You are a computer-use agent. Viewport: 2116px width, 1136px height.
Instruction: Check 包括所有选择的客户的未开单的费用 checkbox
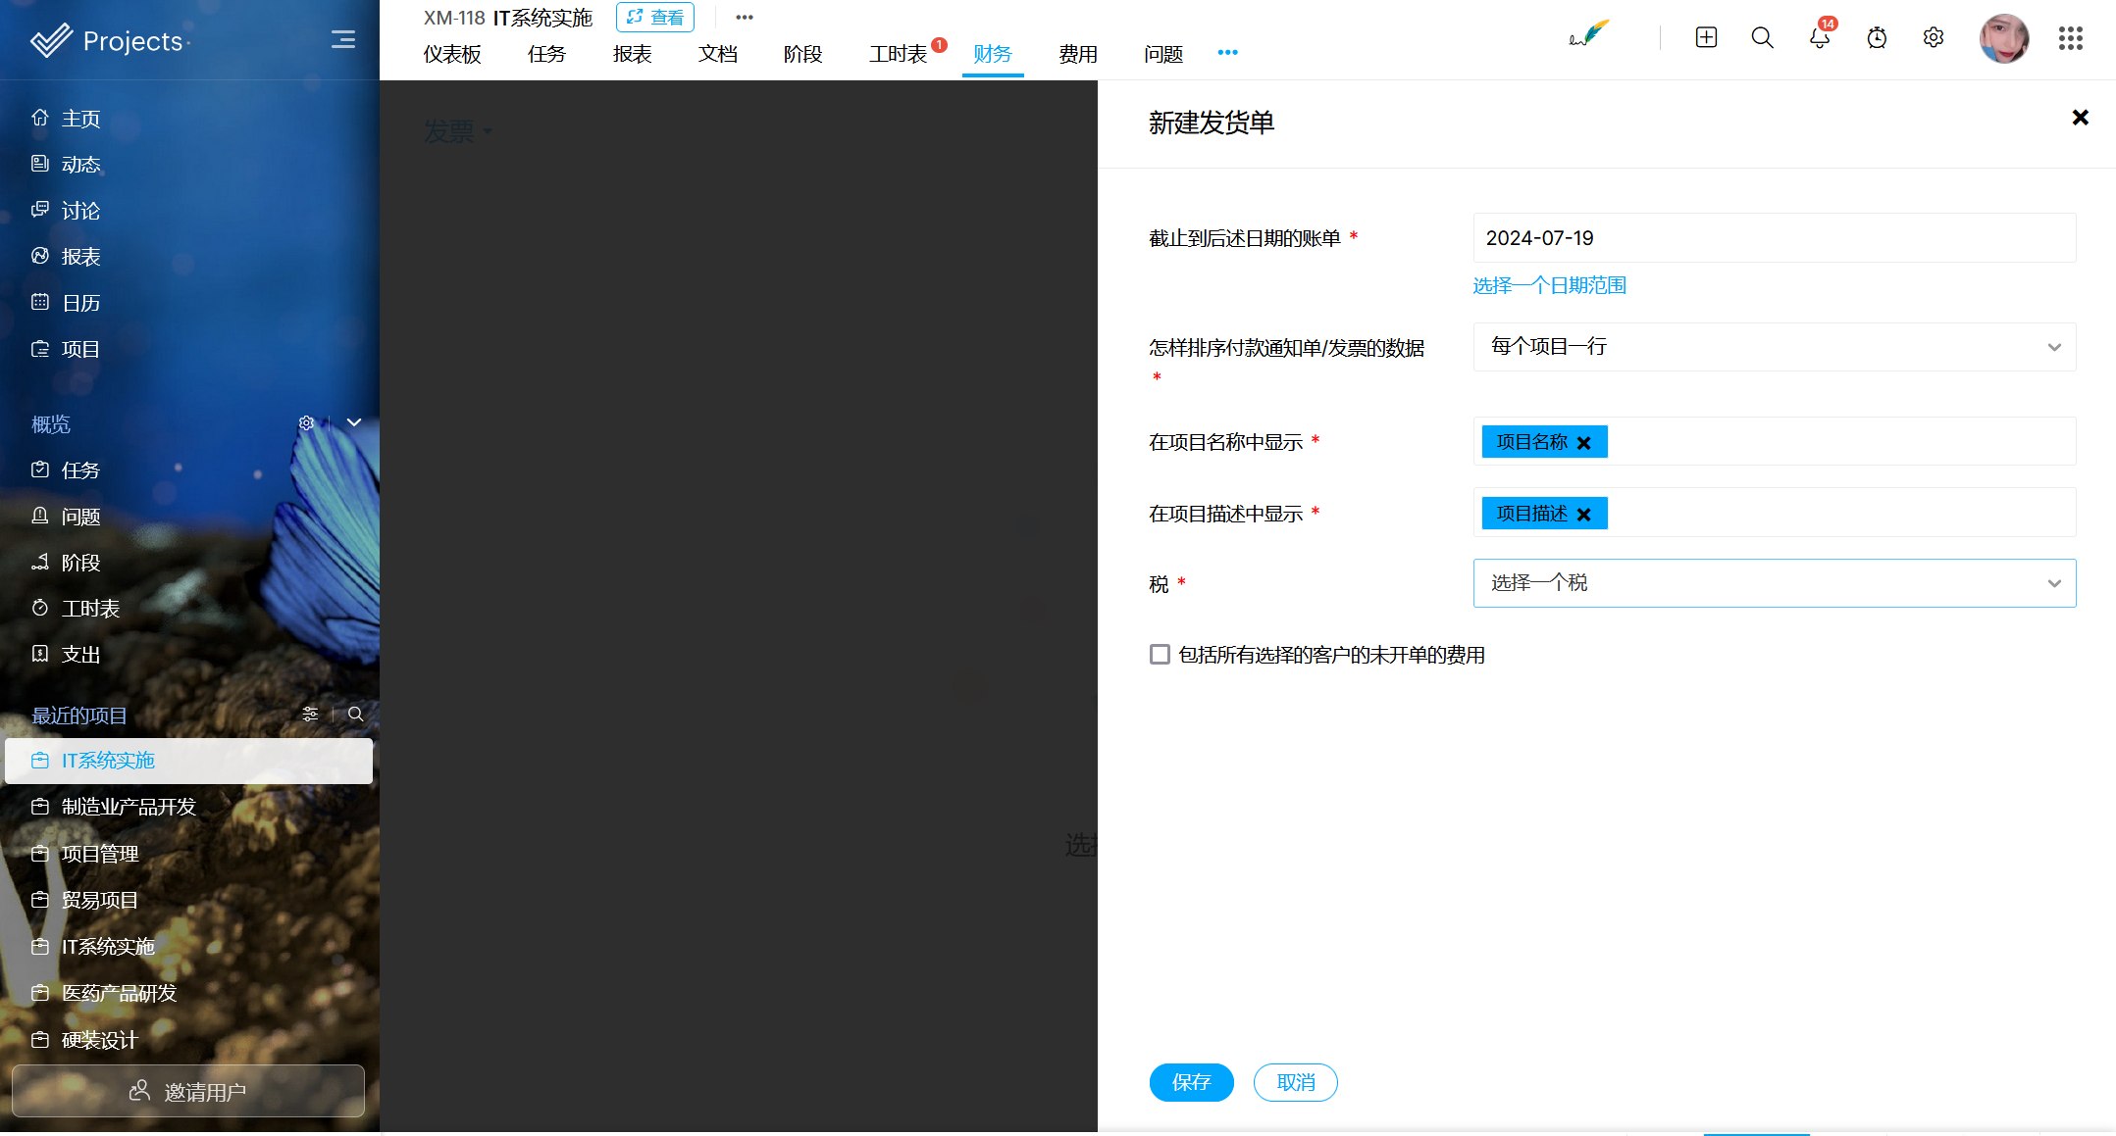coord(1160,655)
